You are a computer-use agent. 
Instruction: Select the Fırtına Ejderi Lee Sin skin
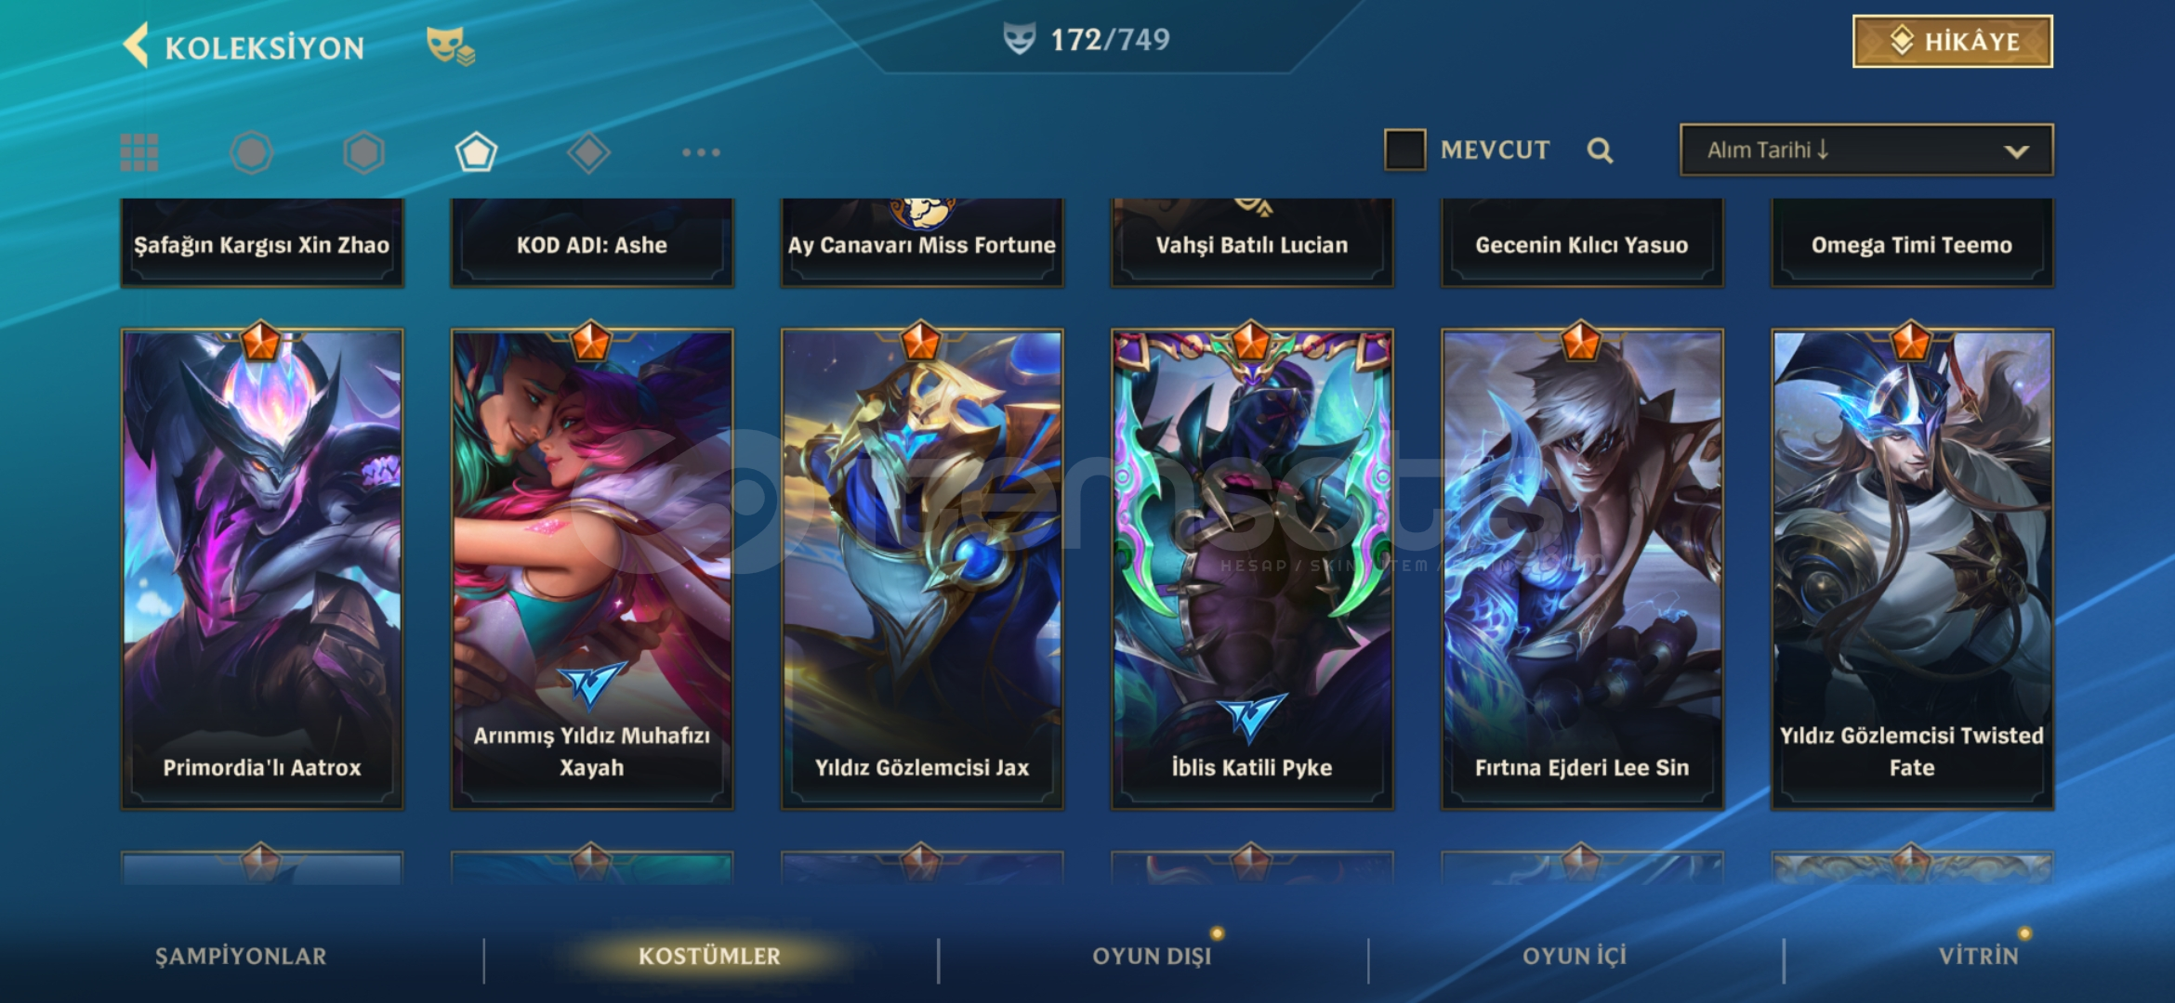pos(1582,568)
